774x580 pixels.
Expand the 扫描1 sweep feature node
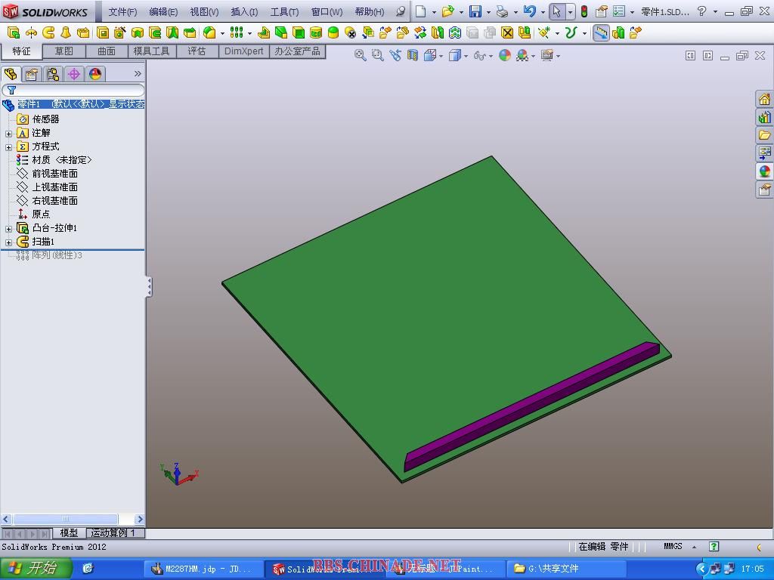pyautogui.click(x=9, y=242)
